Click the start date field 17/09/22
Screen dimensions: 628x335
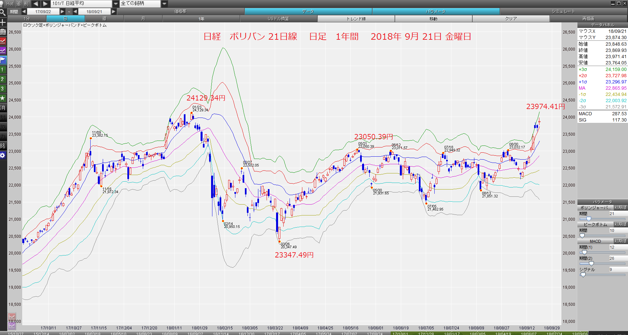coord(43,11)
